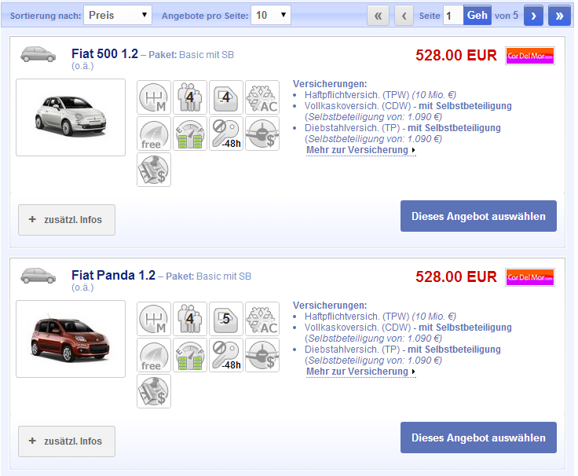
Task: Click the 'von 5' page count text
Action: point(507,16)
